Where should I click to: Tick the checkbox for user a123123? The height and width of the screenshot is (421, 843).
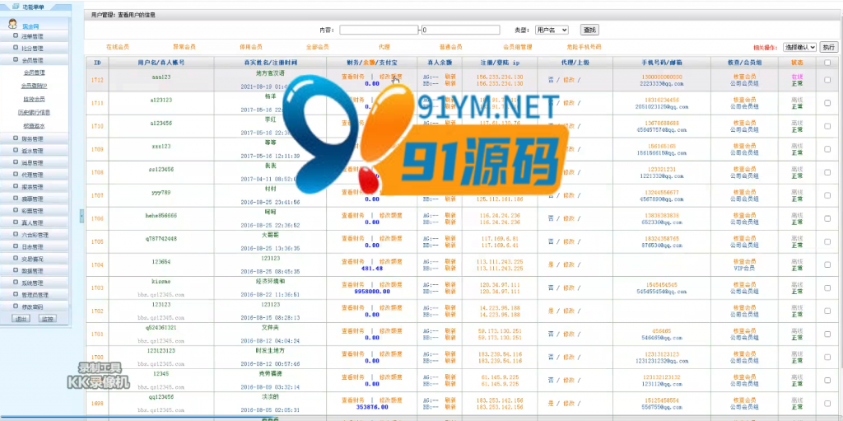coord(827,103)
